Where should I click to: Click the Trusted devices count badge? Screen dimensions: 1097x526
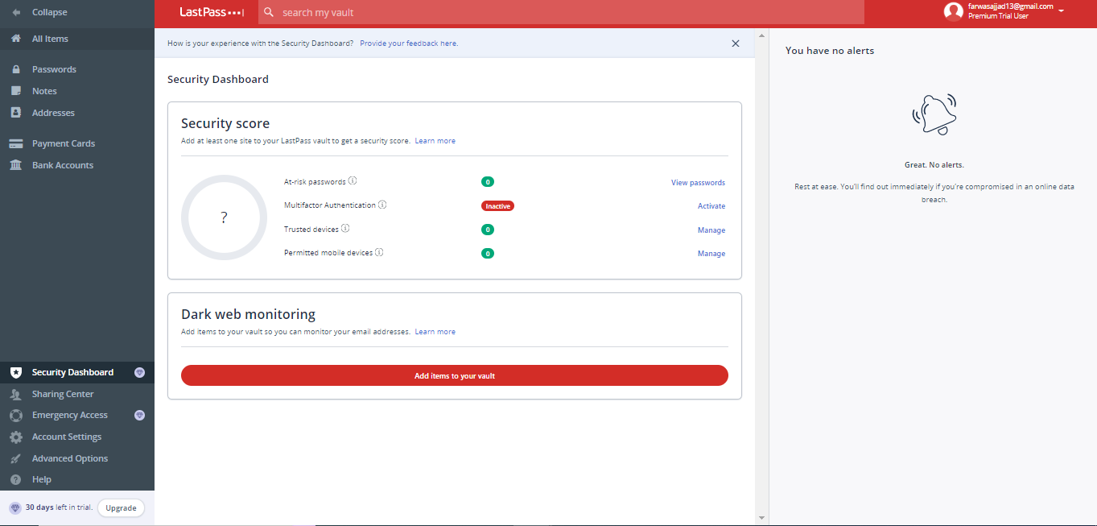[x=488, y=230]
